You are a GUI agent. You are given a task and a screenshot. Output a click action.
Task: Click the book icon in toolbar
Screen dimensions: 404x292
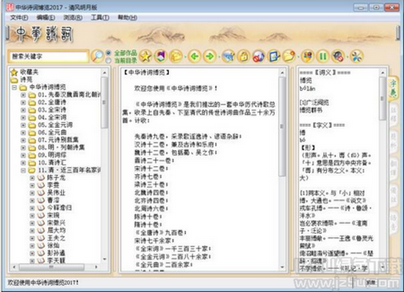point(161,56)
